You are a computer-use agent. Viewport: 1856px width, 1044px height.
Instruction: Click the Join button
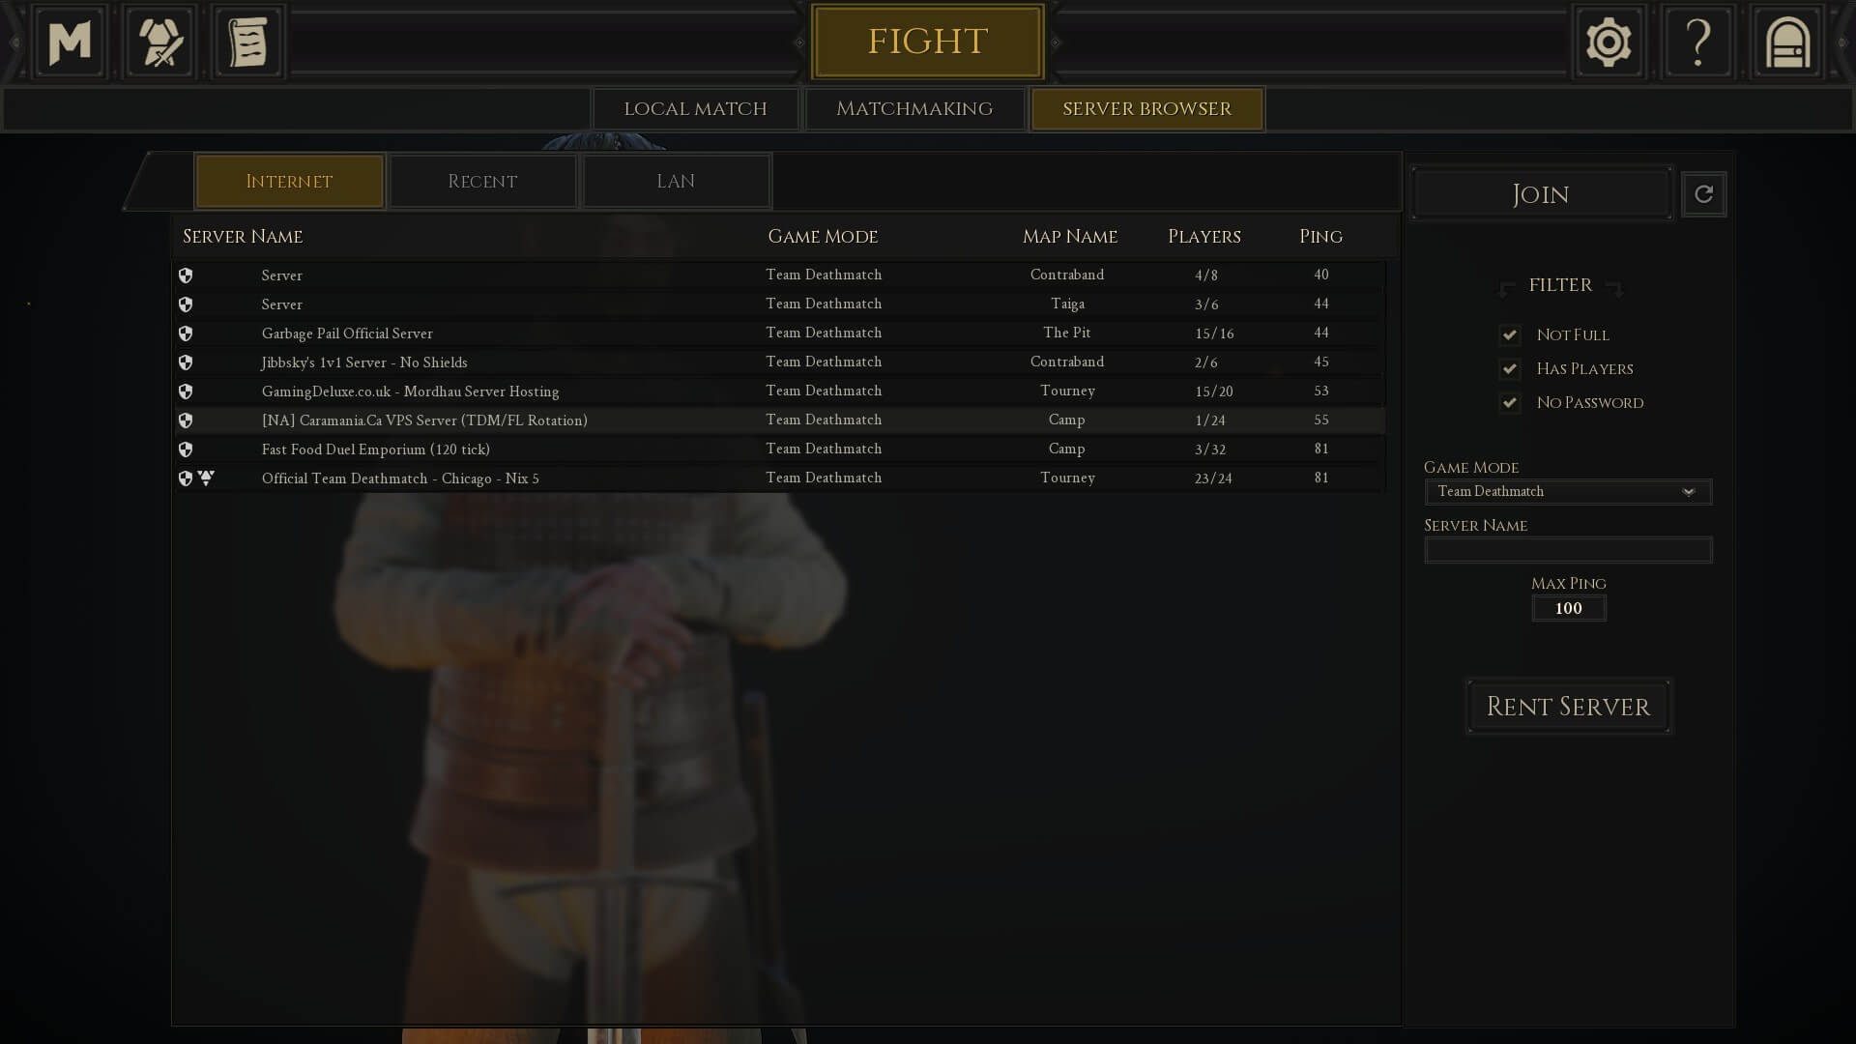pos(1541,194)
